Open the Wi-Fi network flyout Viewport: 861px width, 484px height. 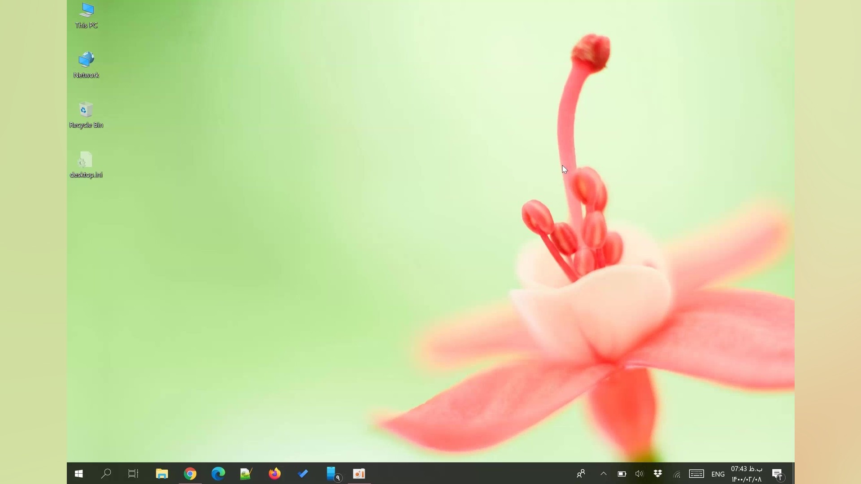(677, 474)
